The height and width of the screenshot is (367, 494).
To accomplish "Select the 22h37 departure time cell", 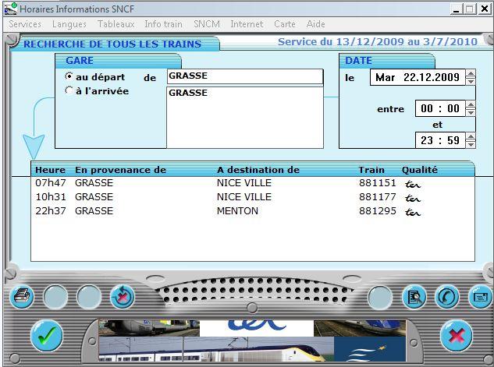I will coord(51,210).
